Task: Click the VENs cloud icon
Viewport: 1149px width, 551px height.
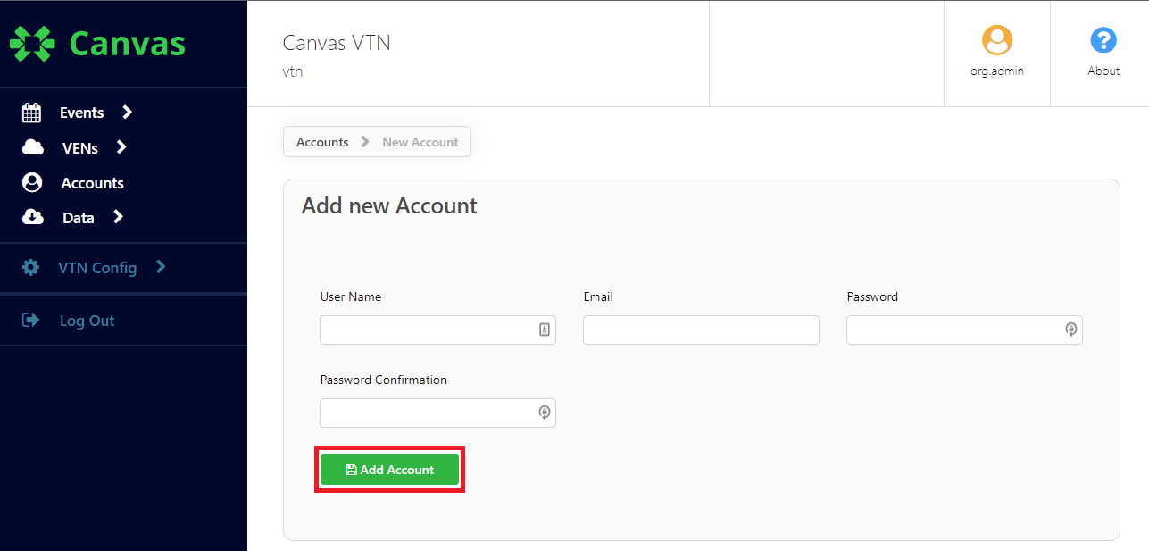Action: coord(32,147)
